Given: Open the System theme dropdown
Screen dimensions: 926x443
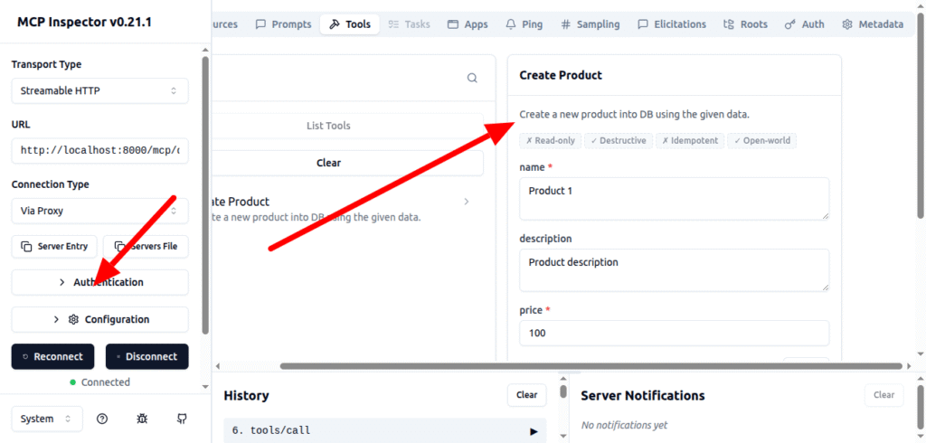Looking at the screenshot, I should pos(47,419).
